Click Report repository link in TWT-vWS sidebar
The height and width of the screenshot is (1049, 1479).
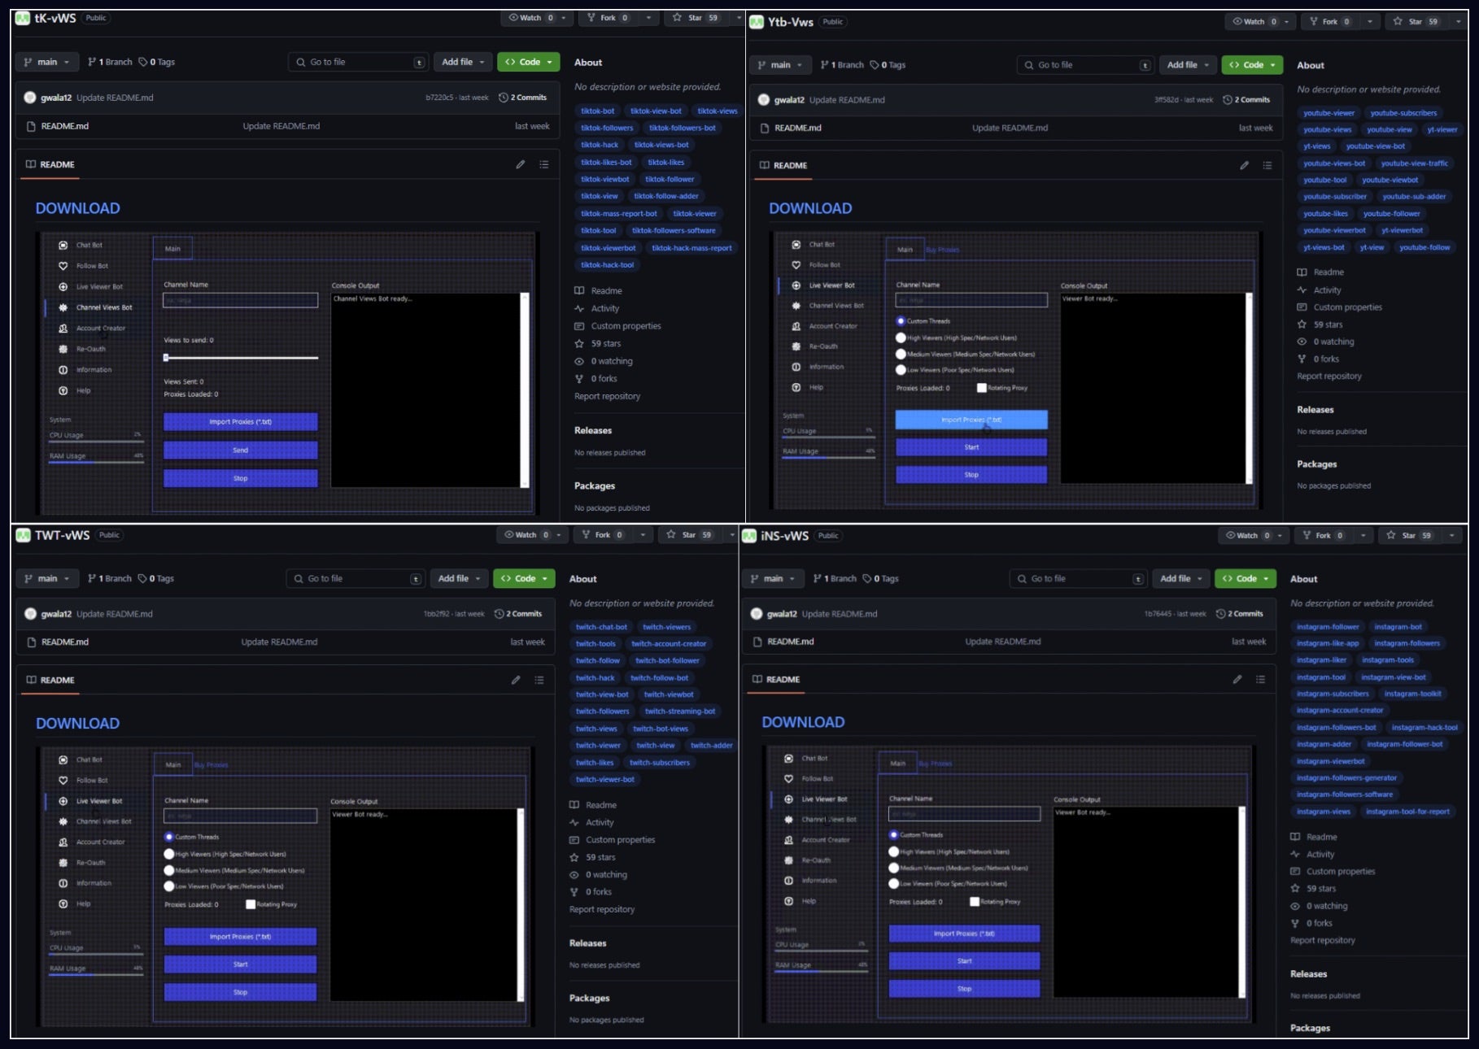coord(601,909)
